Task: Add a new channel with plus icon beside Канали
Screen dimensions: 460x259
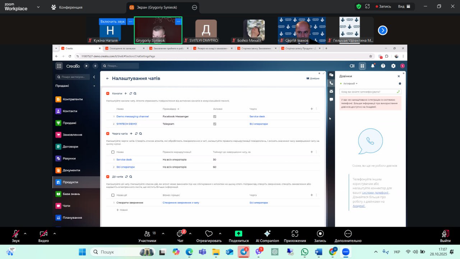Action: point(125,93)
